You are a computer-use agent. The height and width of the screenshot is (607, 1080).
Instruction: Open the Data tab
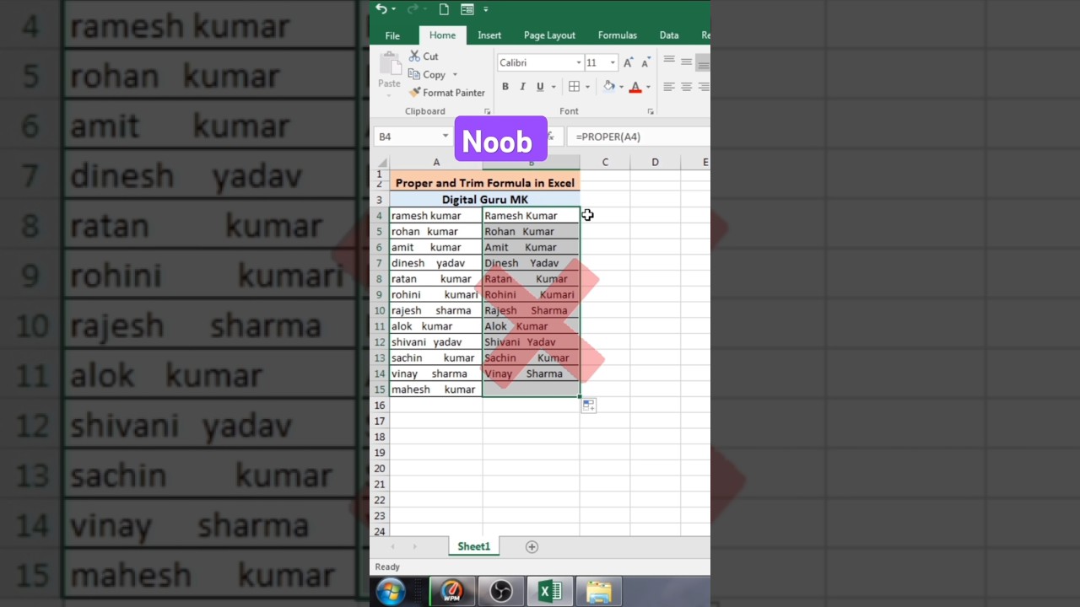pos(669,35)
